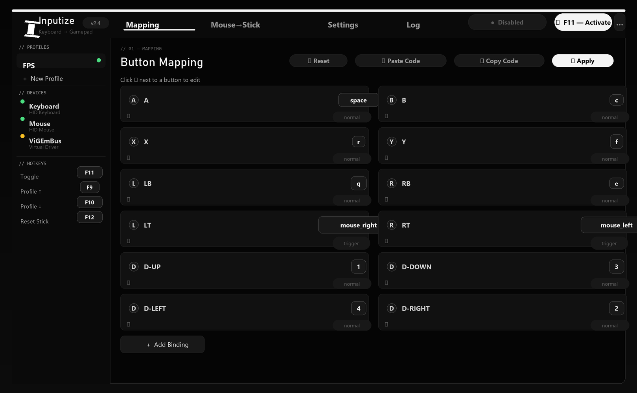Click the 'e' key binding for RB
637x393 pixels.
click(617, 184)
